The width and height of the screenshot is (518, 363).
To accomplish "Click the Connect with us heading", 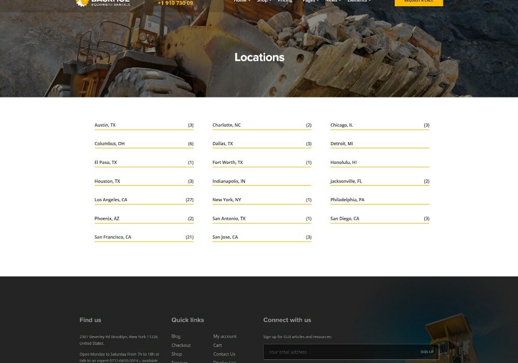I will coord(287,320).
